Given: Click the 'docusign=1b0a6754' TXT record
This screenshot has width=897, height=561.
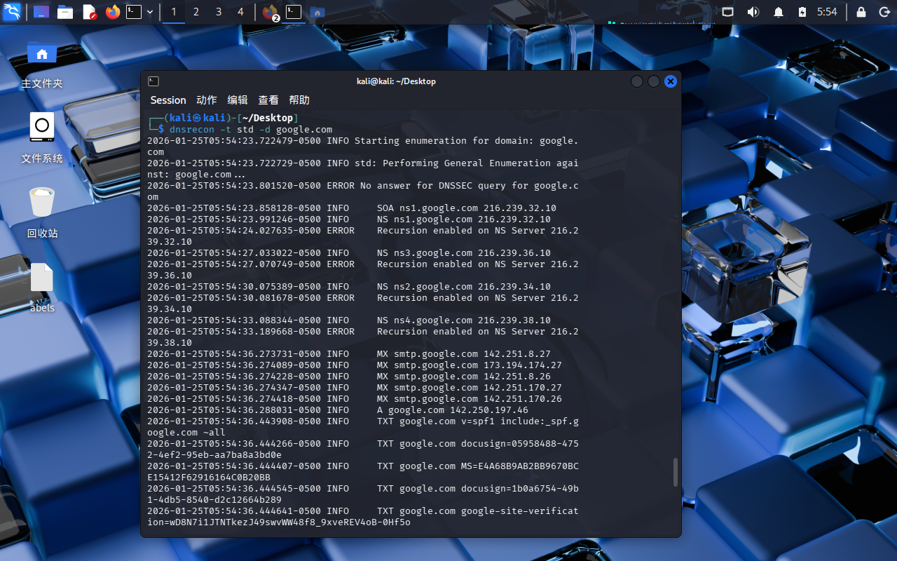Looking at the screenshot, I should (x=363, y=494).
